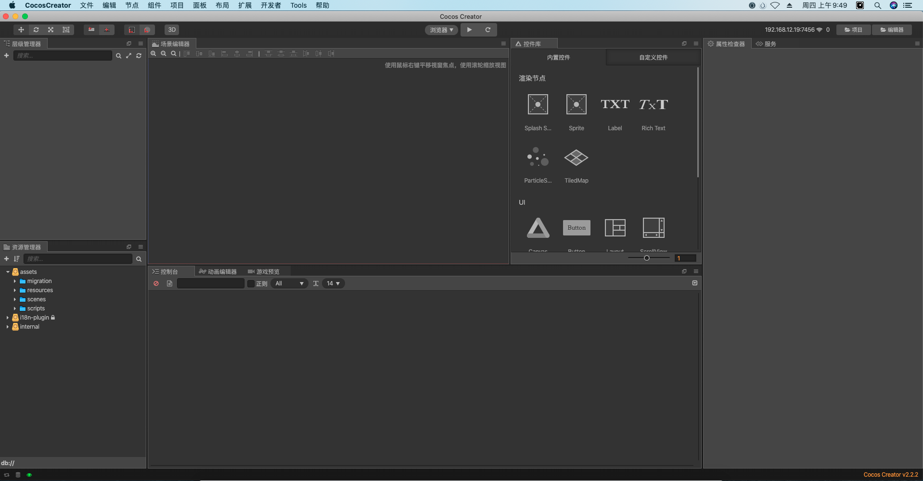This screenshot has width=923, height=481.
Task: Open the scene editor panel menu
Action: pos(503,44)
